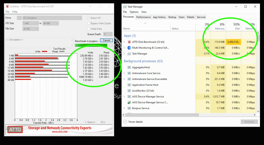Enable the Bypass Write Cache checkbox

pyautogui.click(x=89, y=23)
